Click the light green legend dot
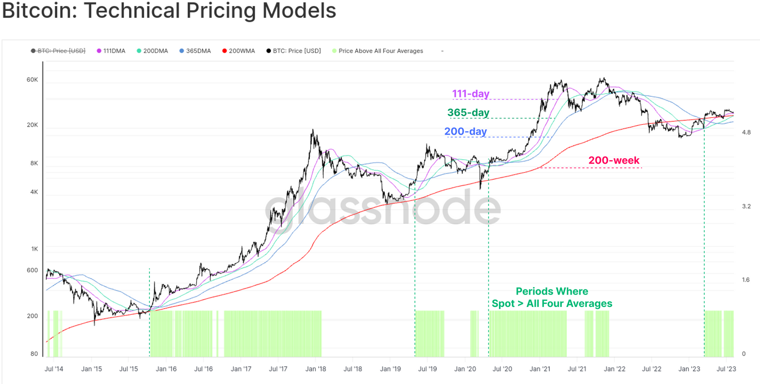 (334, 51)
